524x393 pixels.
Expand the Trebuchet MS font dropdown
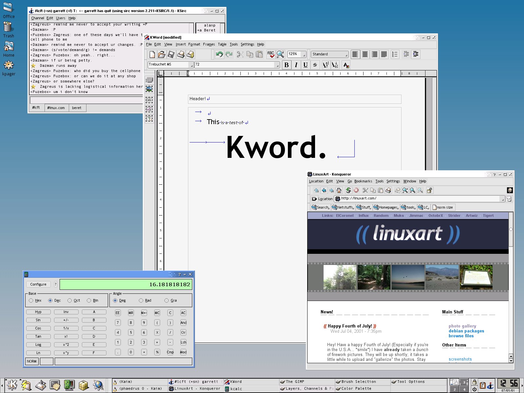[192, 65]
